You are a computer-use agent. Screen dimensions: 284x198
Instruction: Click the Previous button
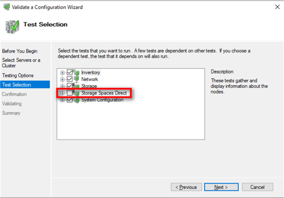pos(186,187)
